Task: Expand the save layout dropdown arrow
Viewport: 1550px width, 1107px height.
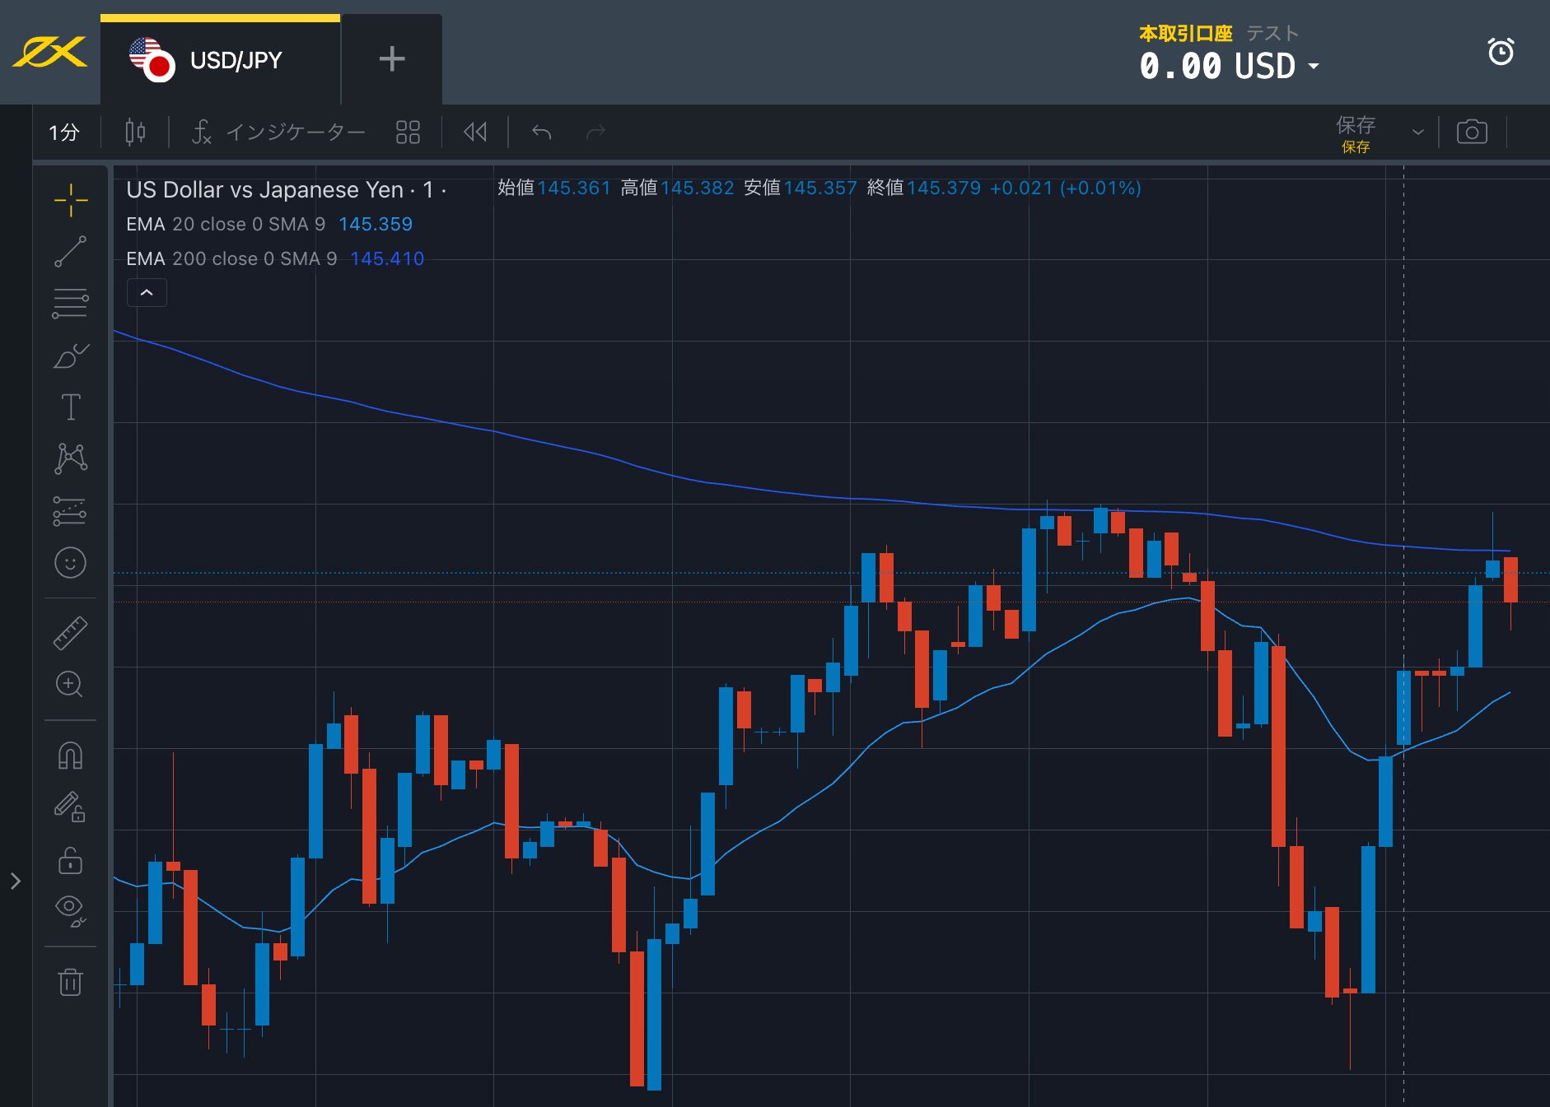Action: (1417, 133)
